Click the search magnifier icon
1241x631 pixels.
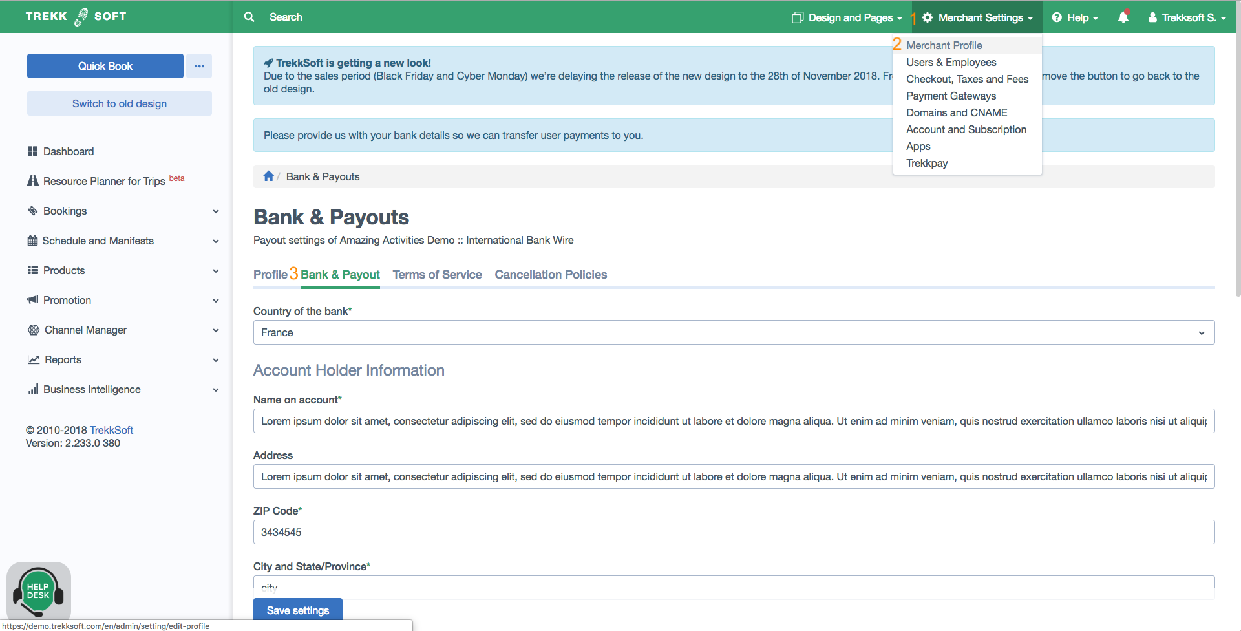[249, 17]
